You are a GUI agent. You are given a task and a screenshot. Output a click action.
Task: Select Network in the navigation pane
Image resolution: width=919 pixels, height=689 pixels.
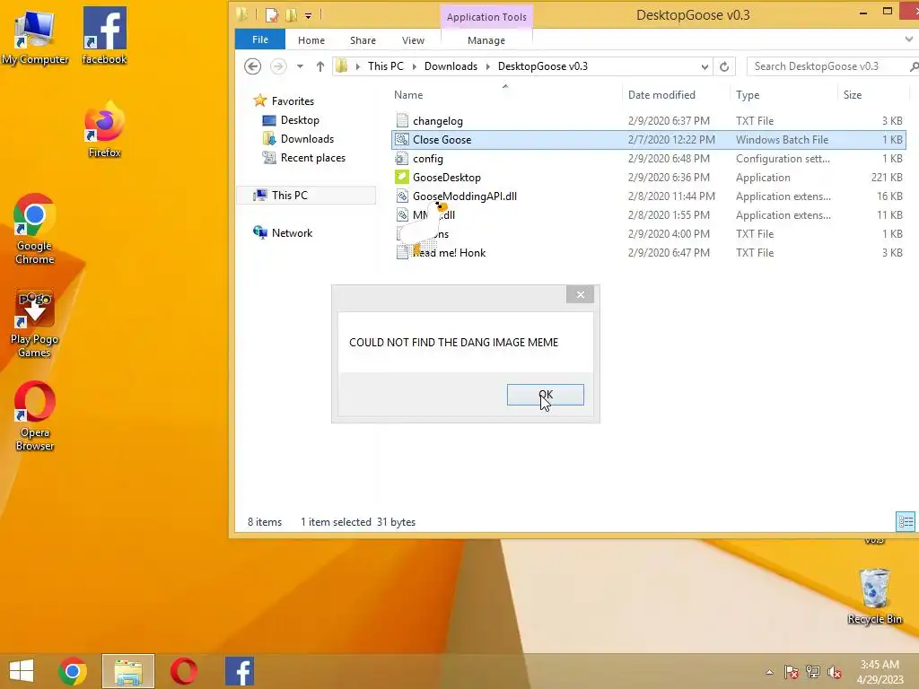[x=292, y=233]
